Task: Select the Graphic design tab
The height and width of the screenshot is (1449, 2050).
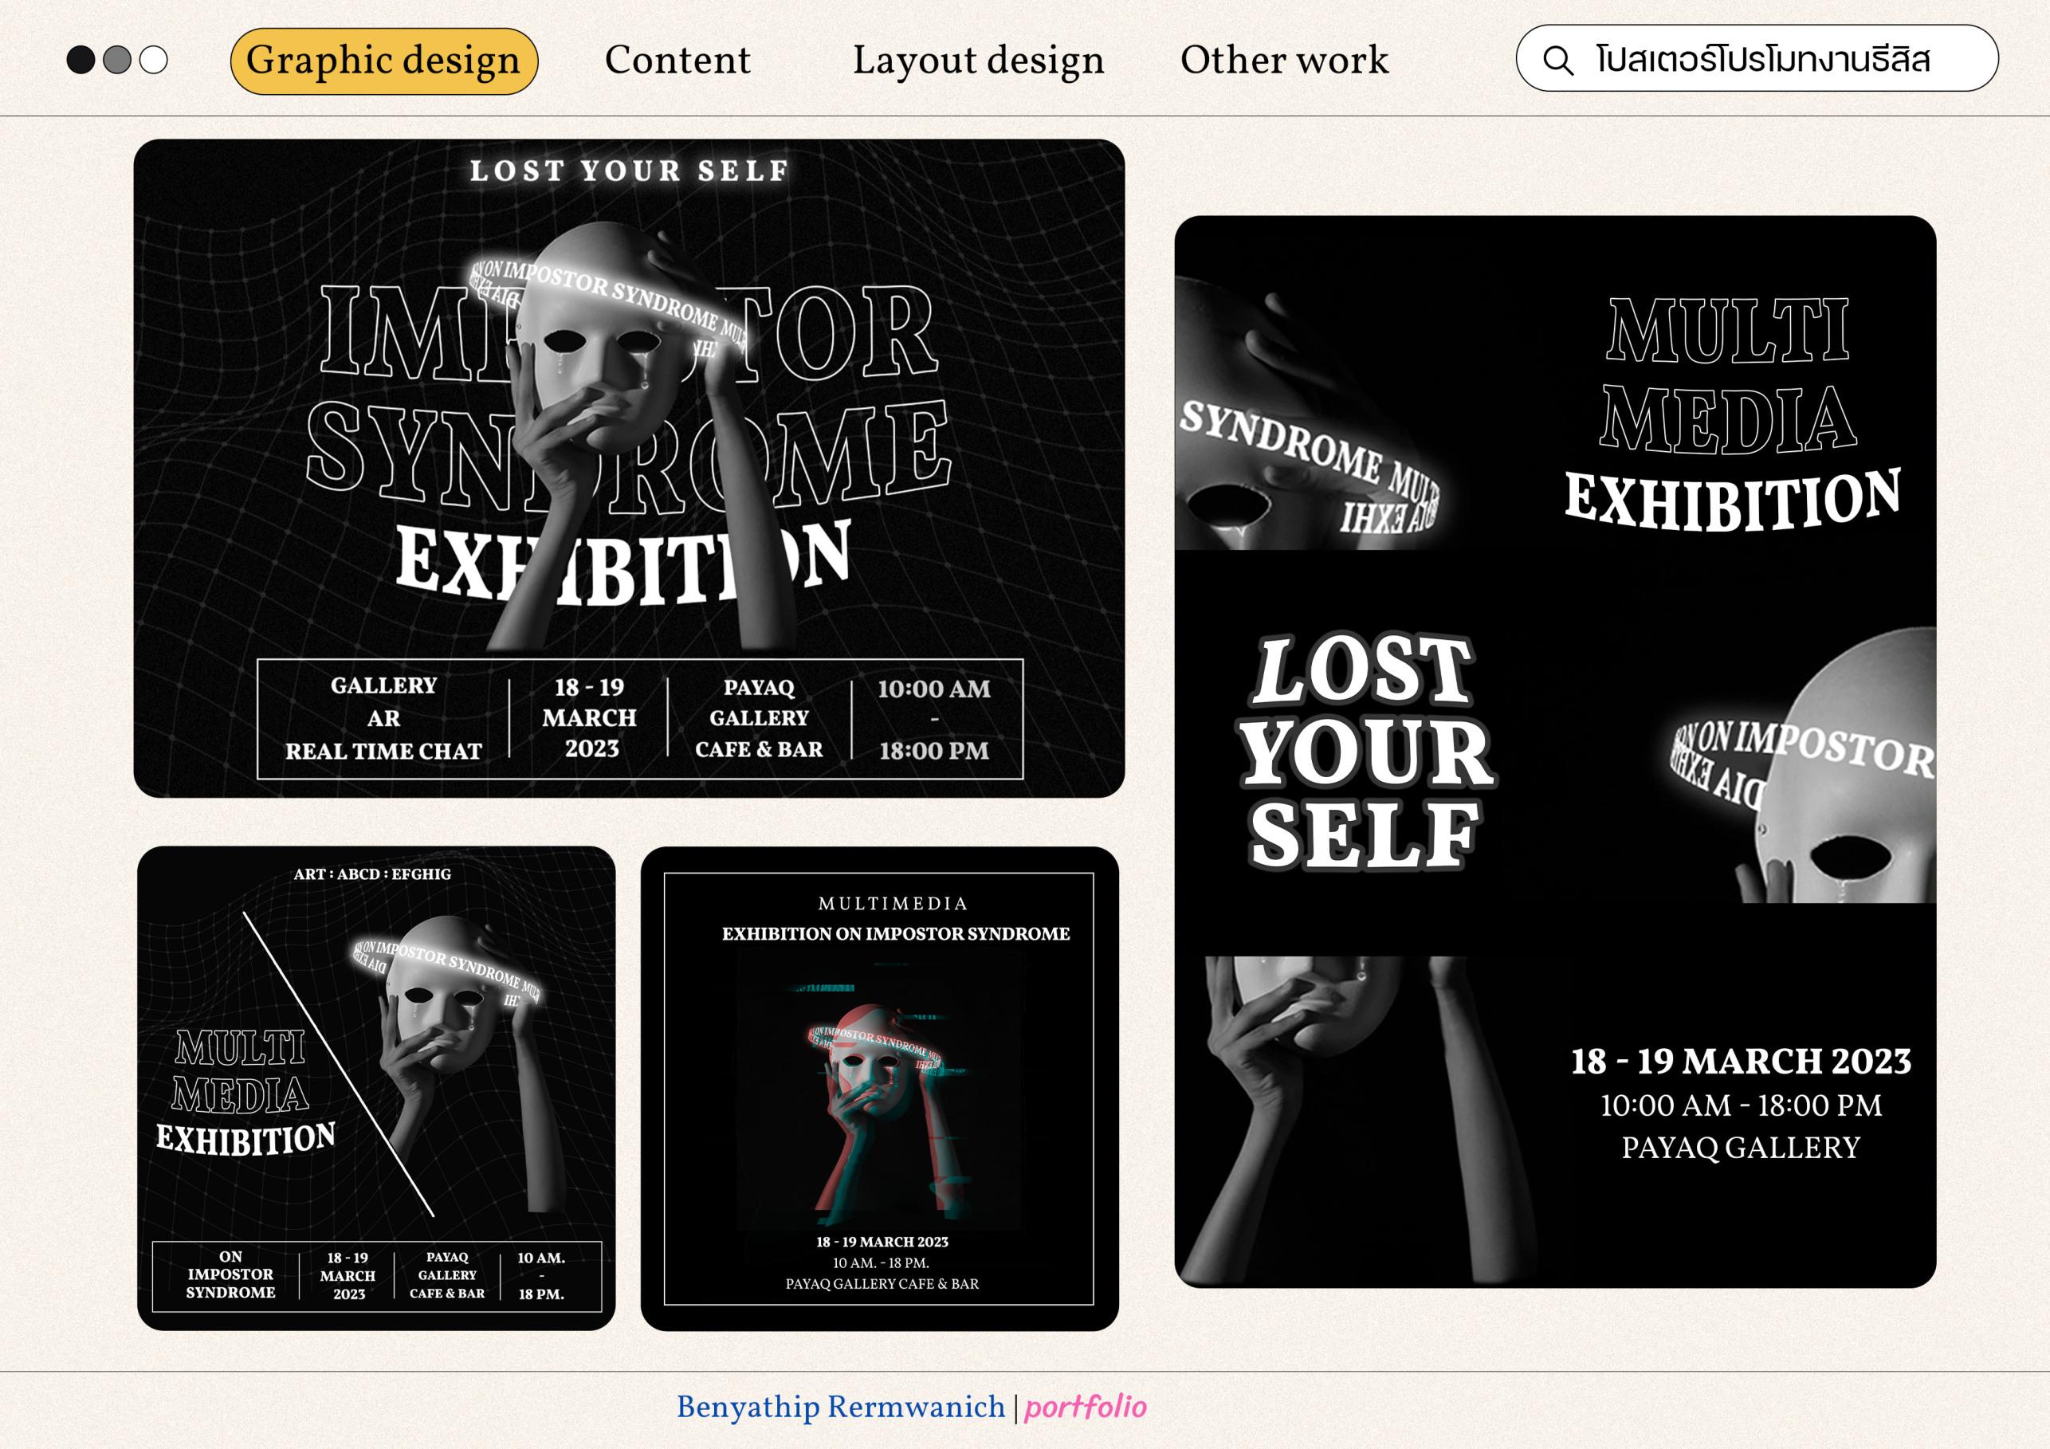Action: (x=383, y=61)
